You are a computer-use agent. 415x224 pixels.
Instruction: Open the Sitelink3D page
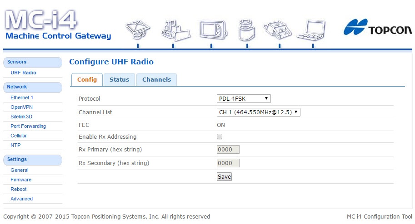pyautogui.click(x=21, y=117)
